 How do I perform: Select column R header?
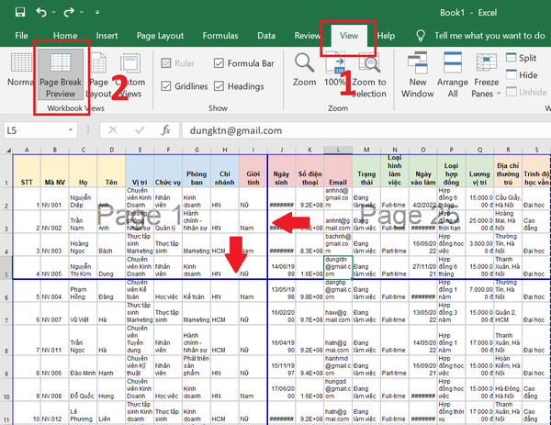pyautogui.click(x=508, y=150)
